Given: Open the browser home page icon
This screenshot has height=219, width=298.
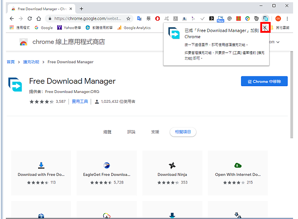Looking at the screenshot, I should click(39, 18).
